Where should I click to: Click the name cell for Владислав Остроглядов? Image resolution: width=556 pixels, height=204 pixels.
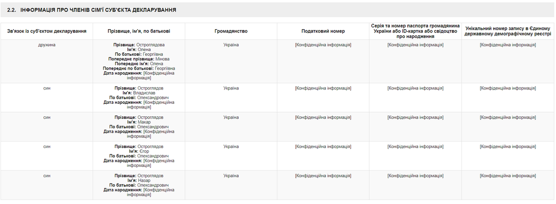(x=139, y=97)
